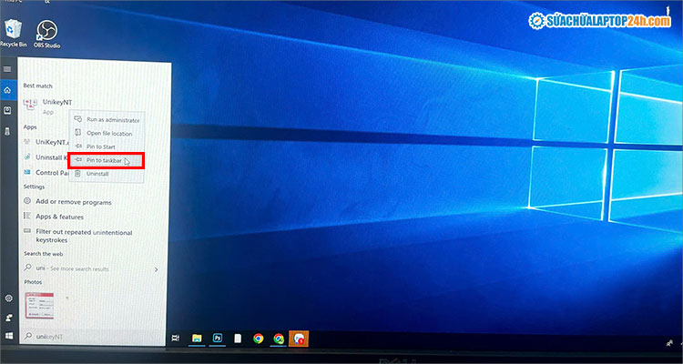Choose Open file location

[107, 133]
